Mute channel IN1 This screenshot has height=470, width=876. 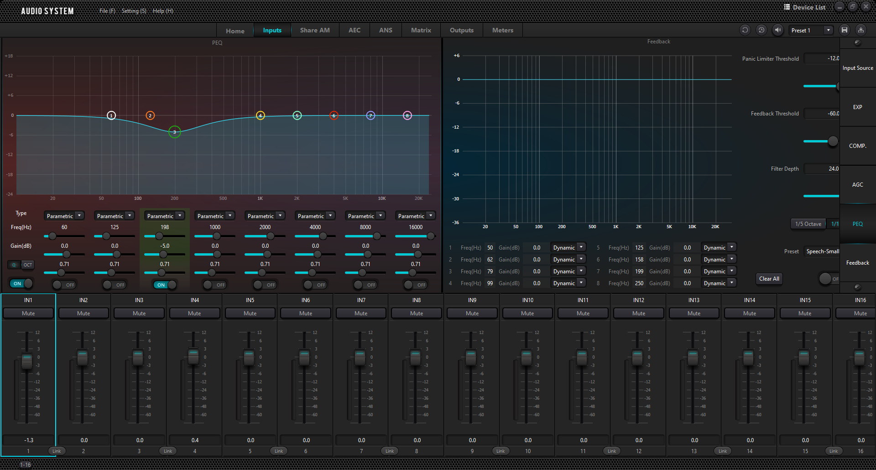pos(28,313)
